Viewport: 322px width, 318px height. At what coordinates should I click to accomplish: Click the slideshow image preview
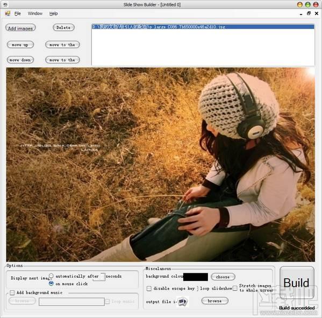point(160,165)
